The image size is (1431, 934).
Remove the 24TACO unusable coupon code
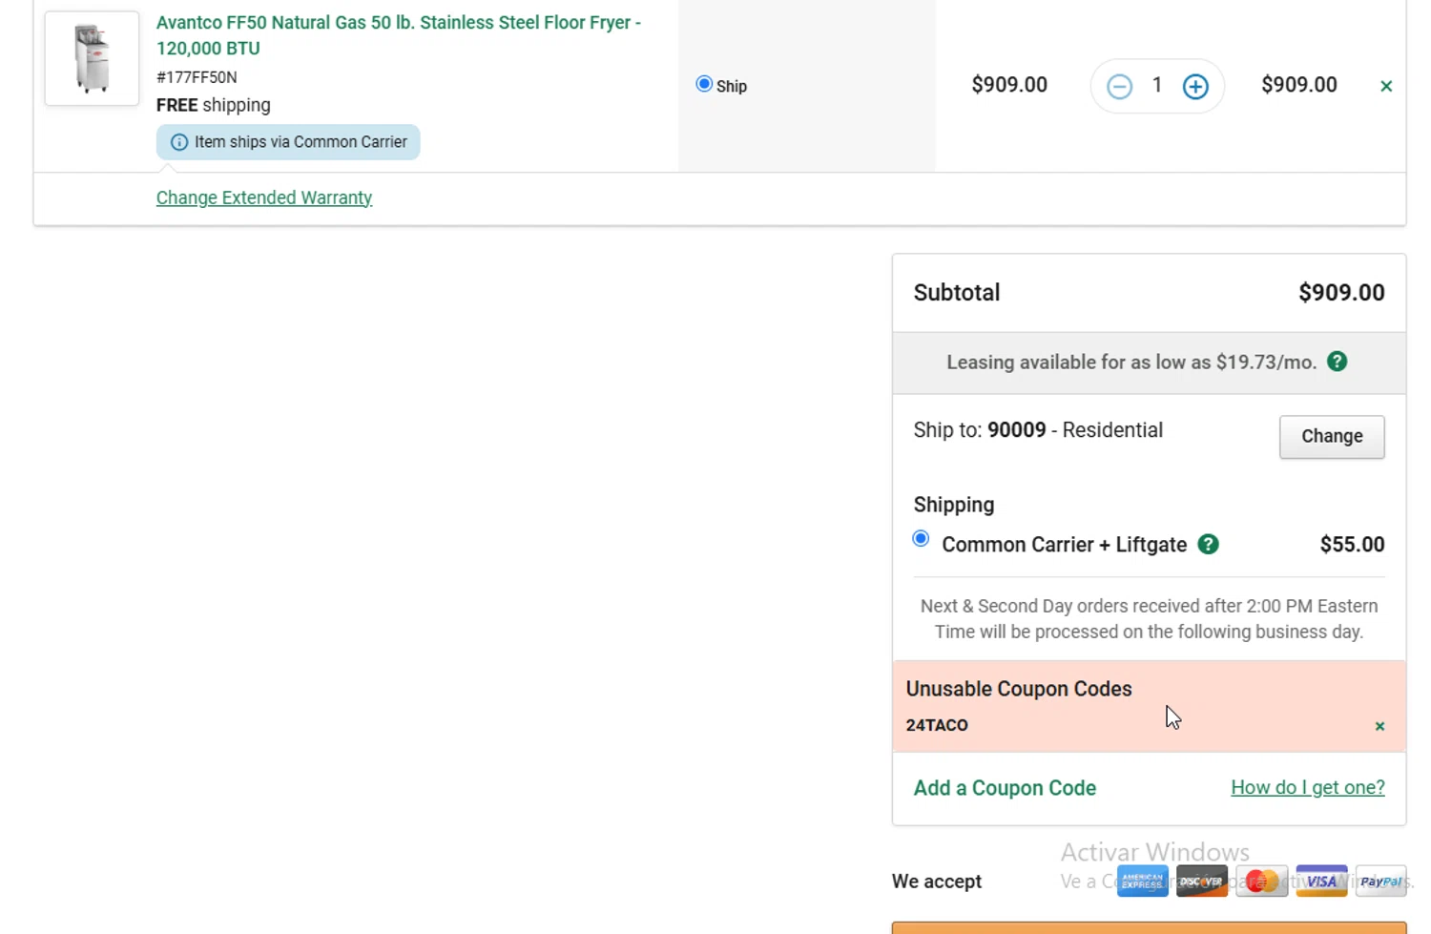click(x=1379, y=726)
